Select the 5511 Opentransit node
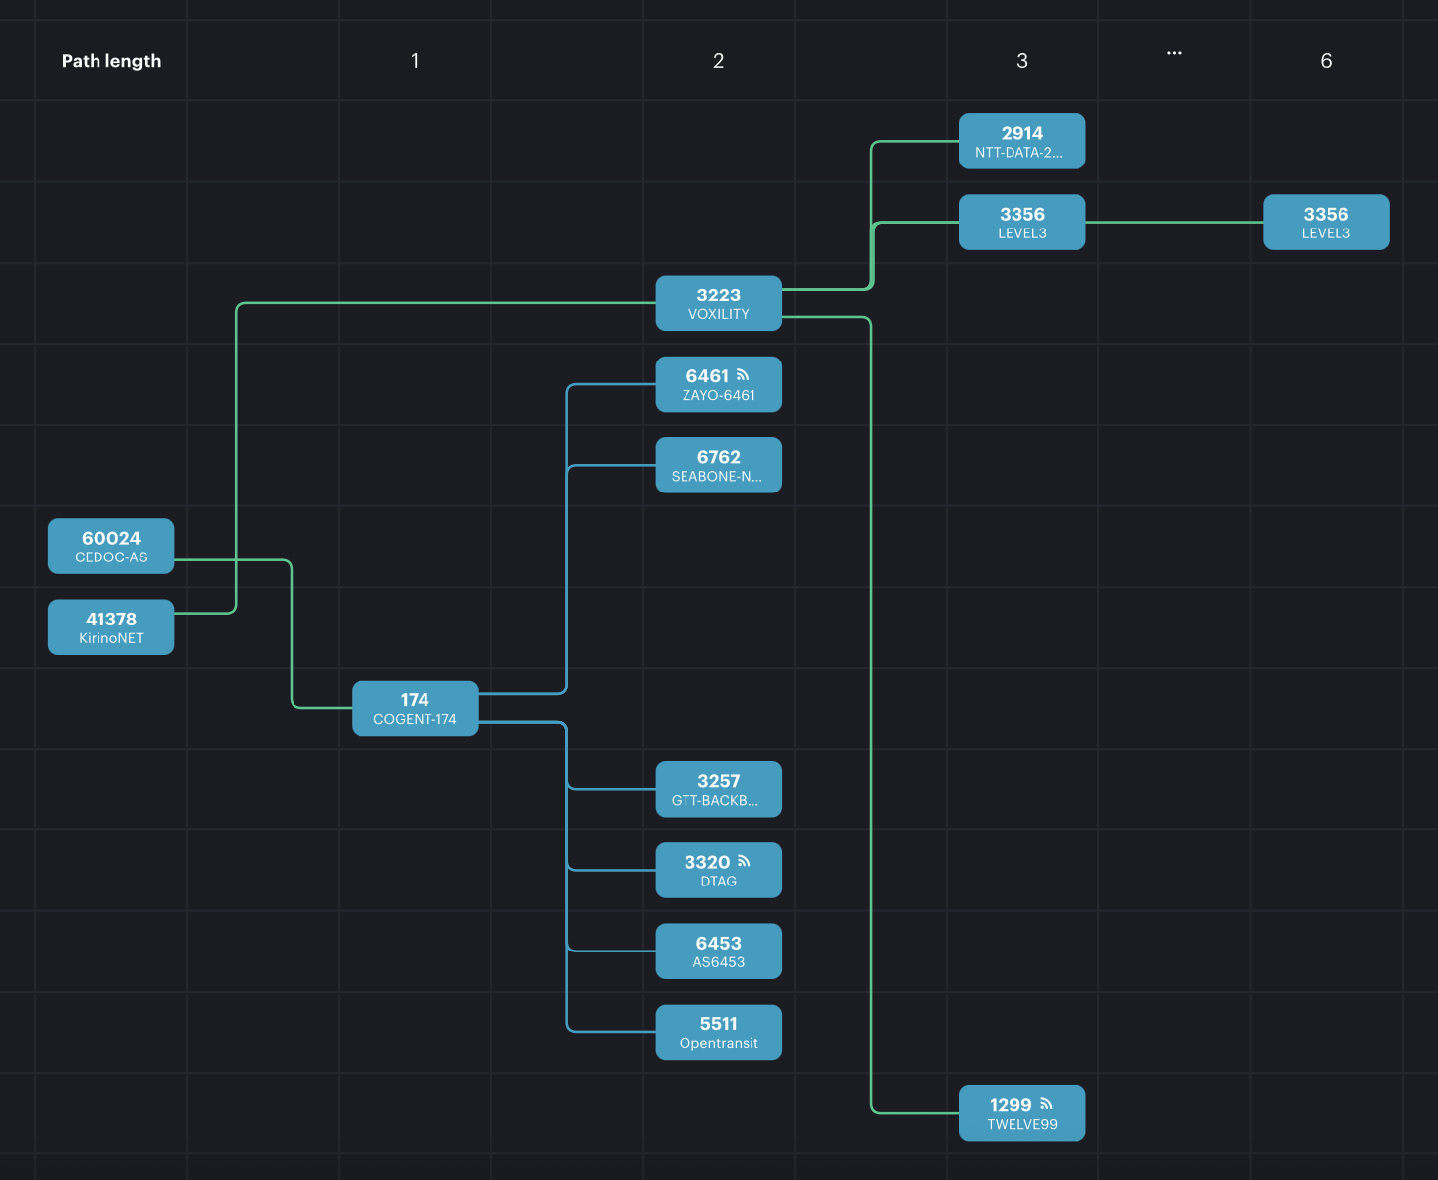Screen dimensions: 1438x1180 (718, 1032)
